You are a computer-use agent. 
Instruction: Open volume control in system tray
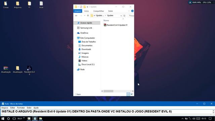click(194, 119)
